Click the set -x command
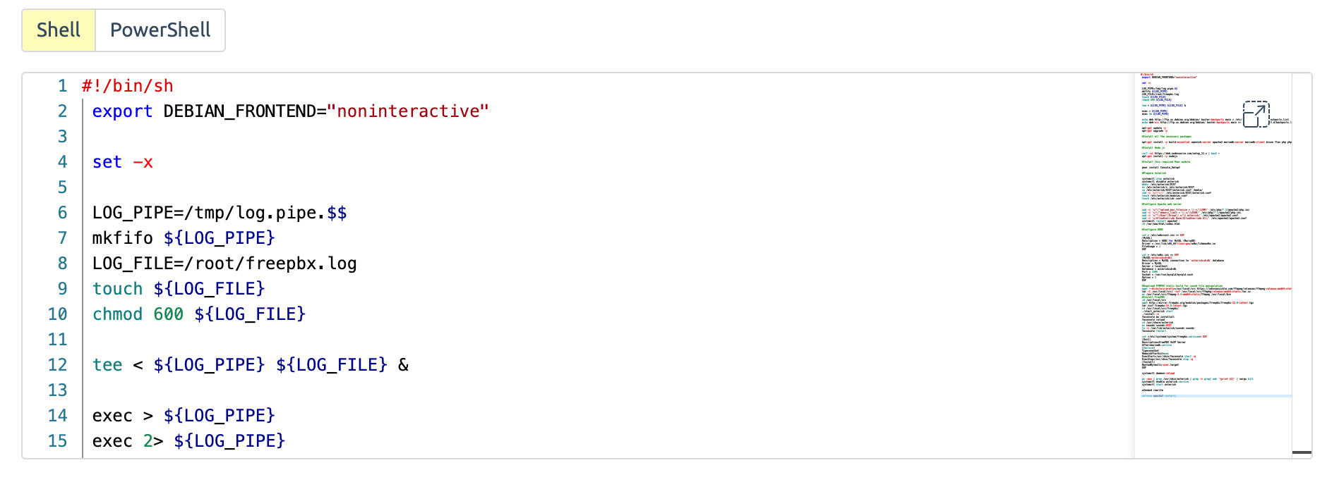1327x482 pixels. (122, 162)
